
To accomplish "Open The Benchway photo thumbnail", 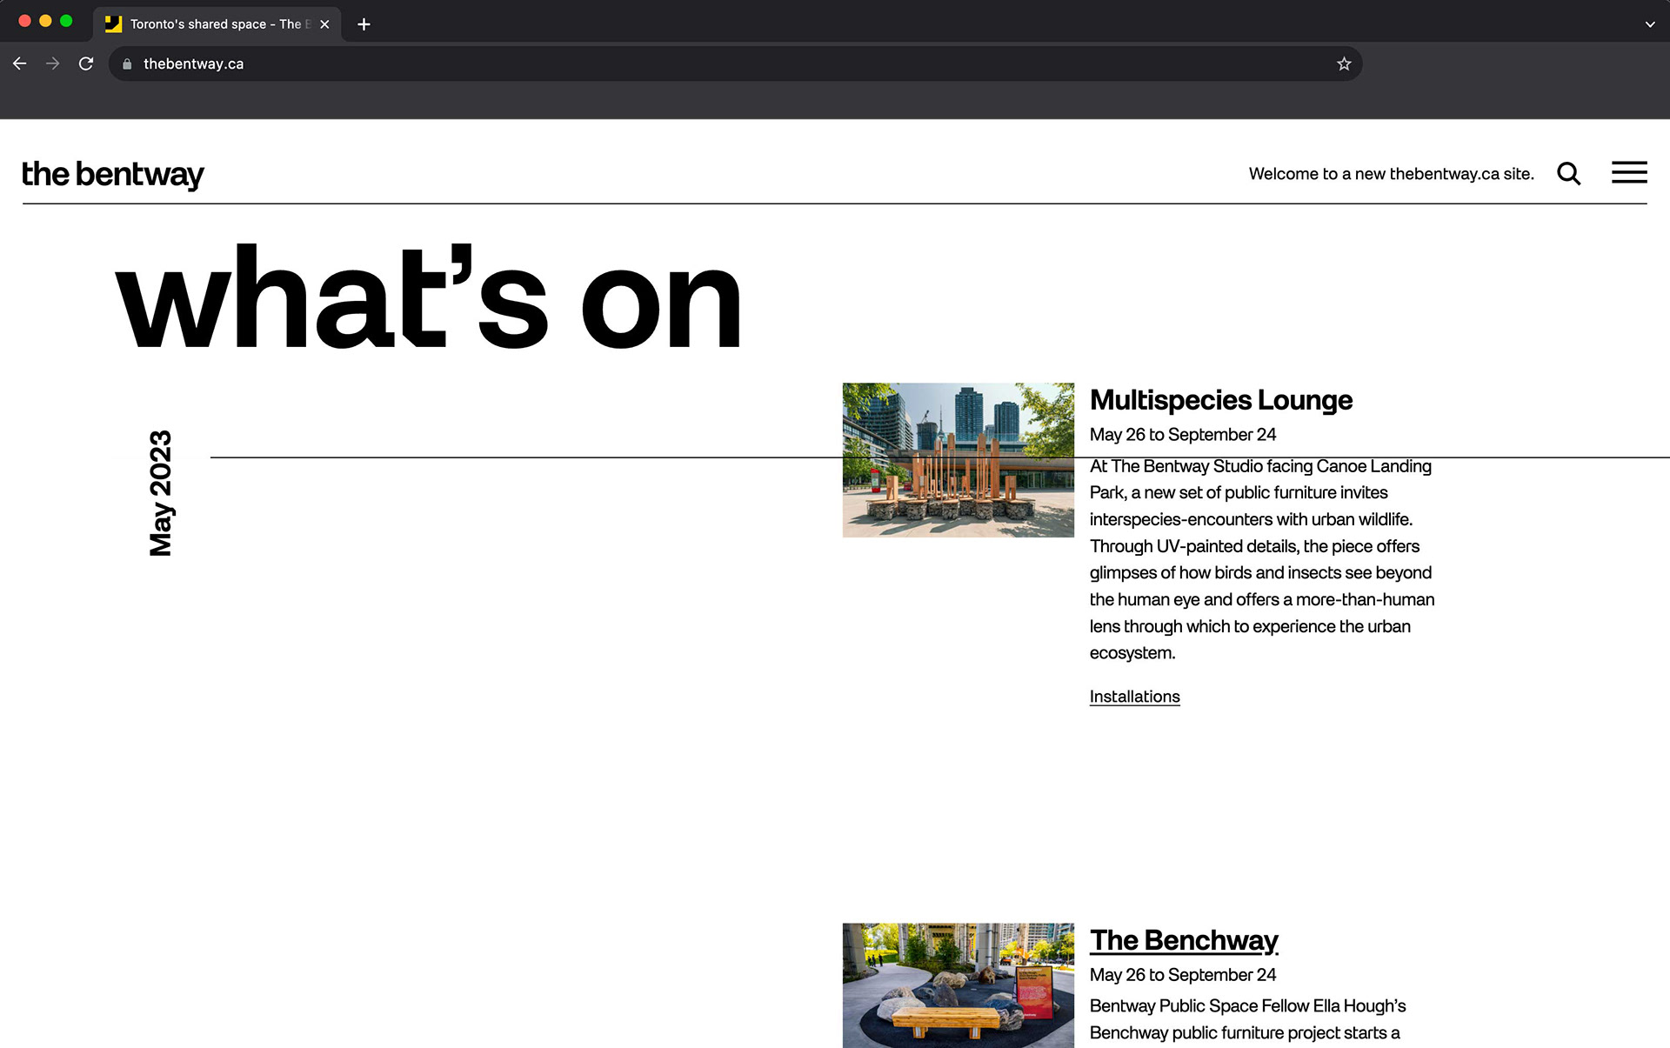I will click(958, 985).
